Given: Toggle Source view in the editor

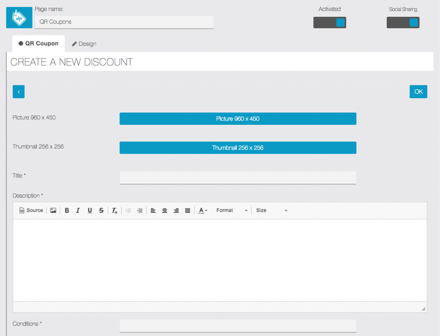Looking at the screenshot, I should 31,210.
